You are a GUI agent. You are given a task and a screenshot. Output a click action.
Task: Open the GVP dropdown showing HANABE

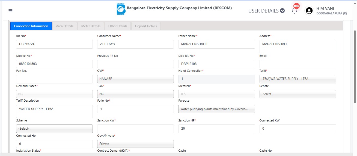[135, 79]
